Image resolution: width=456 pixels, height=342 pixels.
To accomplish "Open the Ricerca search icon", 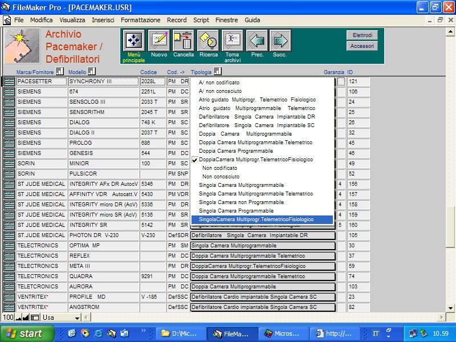I will (x=208, y=41).
